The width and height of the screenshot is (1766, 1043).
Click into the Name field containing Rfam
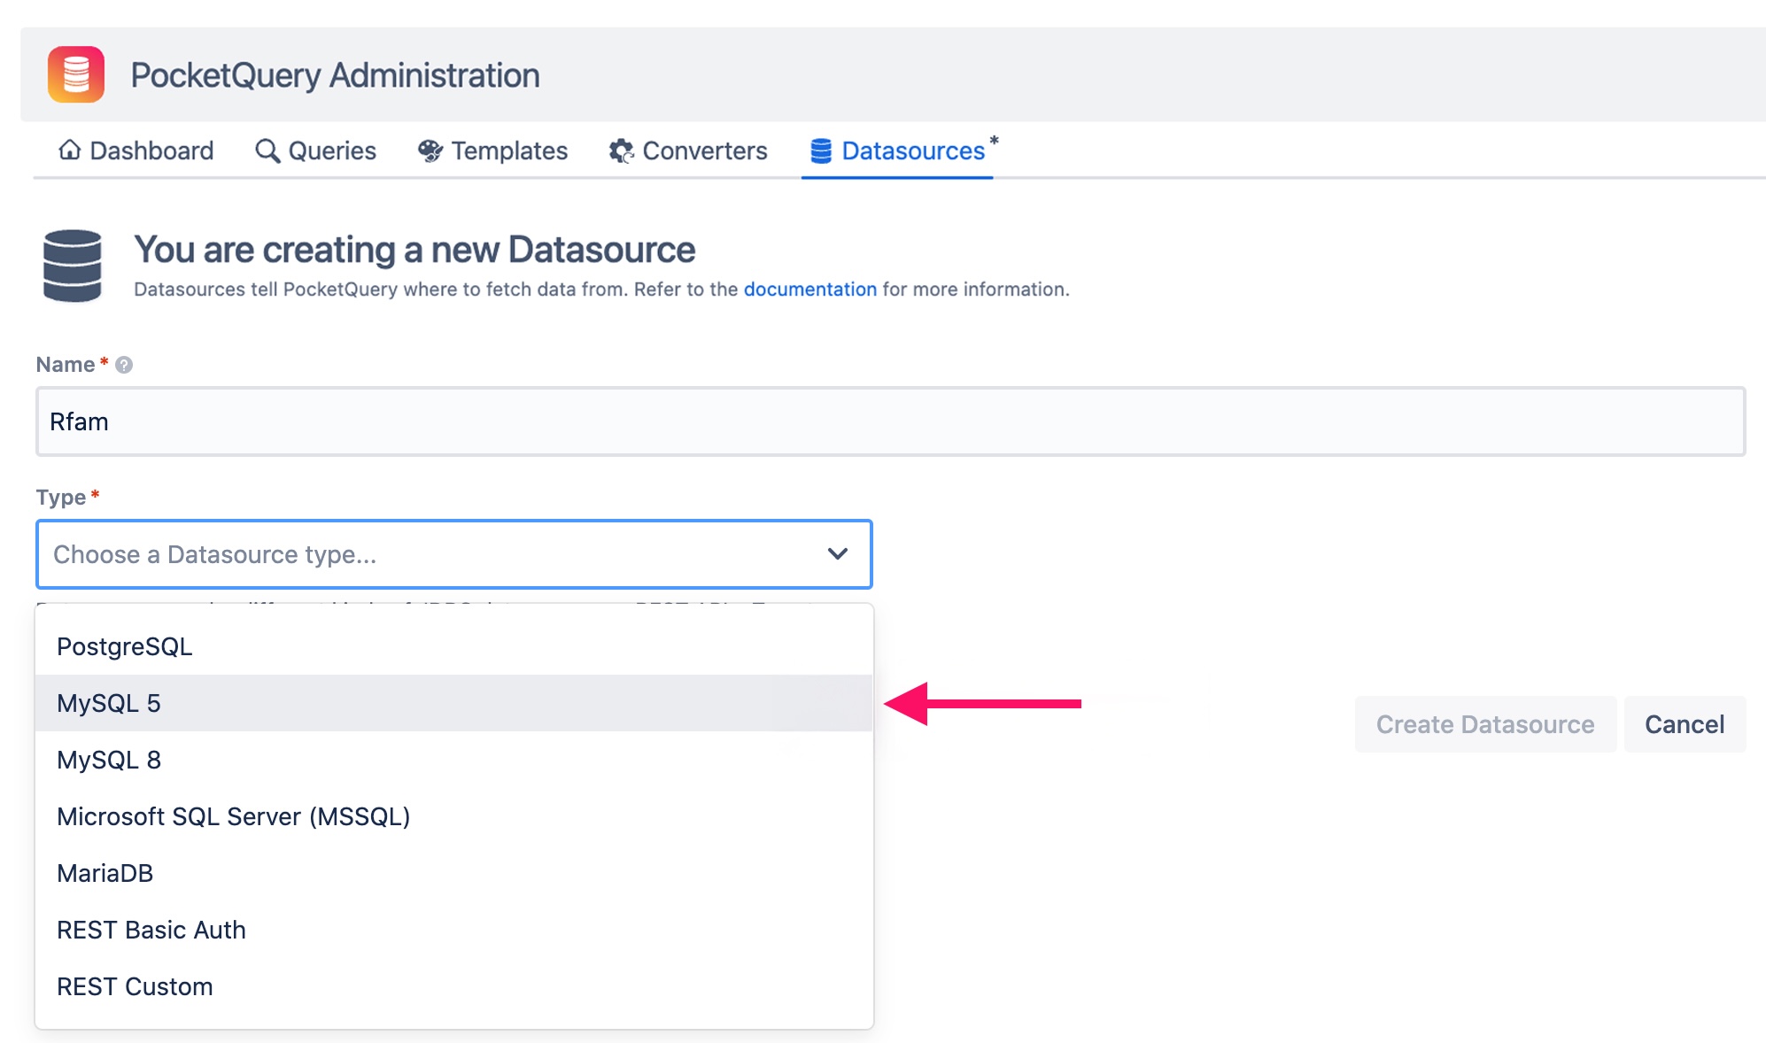[x=890, y=421]
